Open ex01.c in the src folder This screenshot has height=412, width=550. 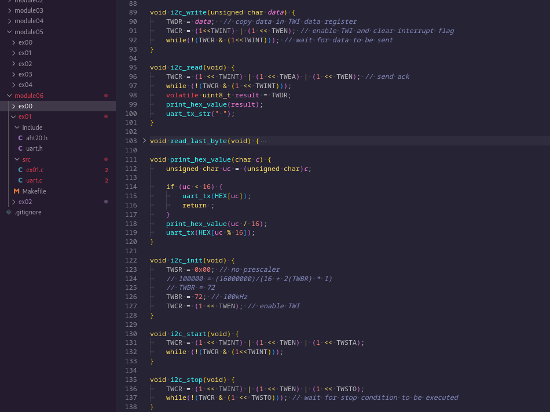35,170
